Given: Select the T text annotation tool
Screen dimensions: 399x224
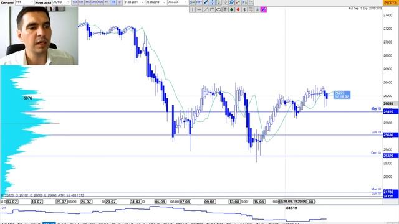Looking at the screenshot, I should (x=225, y=10).
